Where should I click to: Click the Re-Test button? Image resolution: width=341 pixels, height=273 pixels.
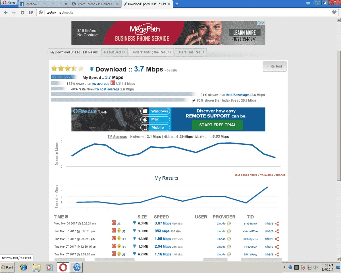click(x=275, y=66)
